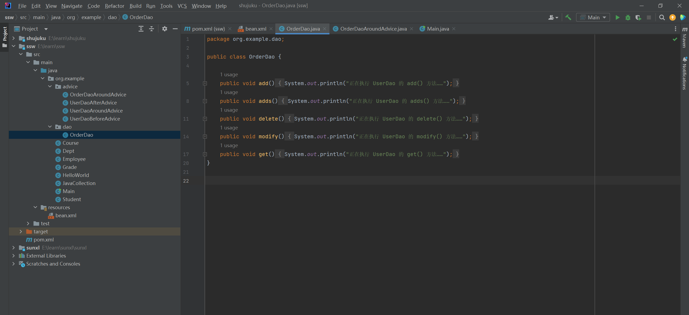
Task: Open Search Everywhere magnifier icon
Action: click(662, 17)
